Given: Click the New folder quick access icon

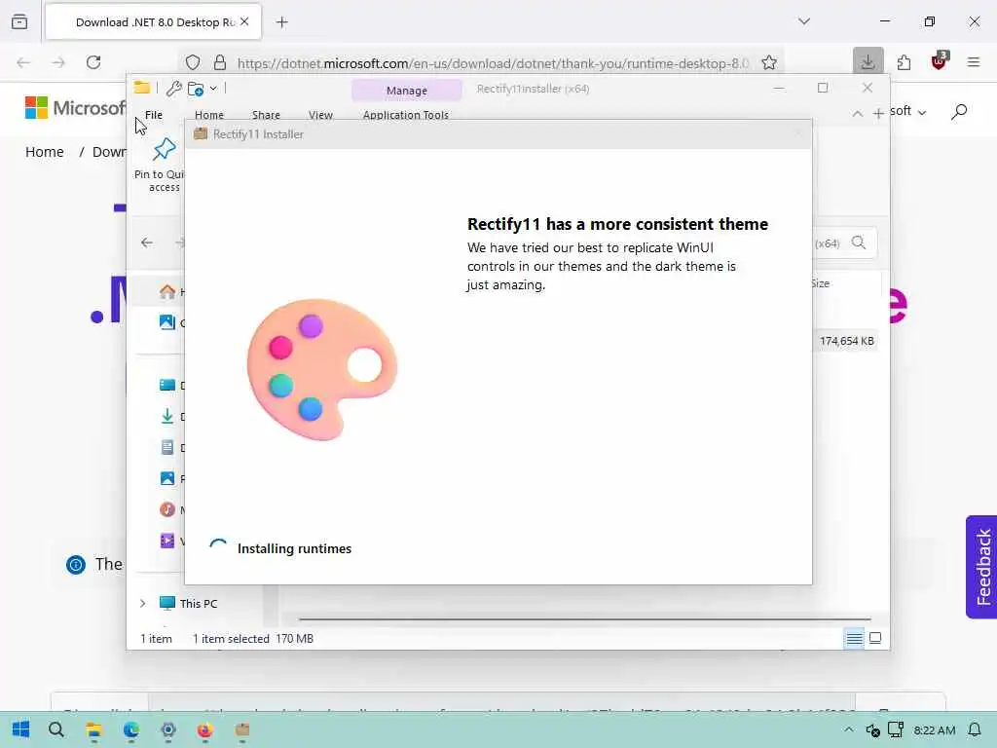Looking at the screenshot, I should tap(196, 89).
